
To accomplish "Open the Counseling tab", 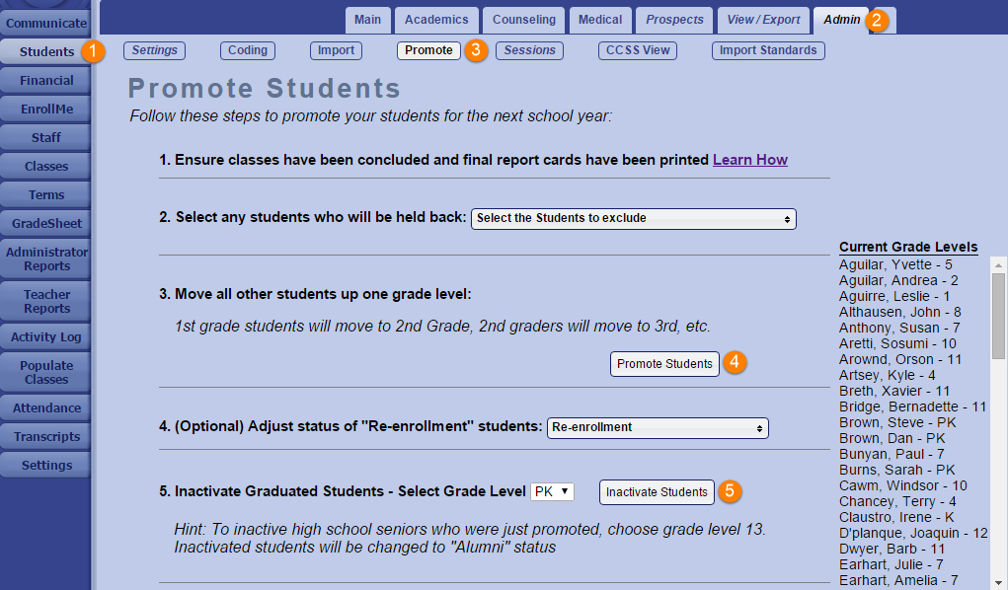I will pos(524,20).
